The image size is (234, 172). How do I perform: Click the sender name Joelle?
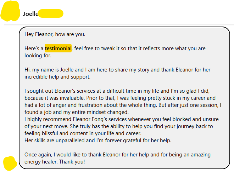[30, 14]
